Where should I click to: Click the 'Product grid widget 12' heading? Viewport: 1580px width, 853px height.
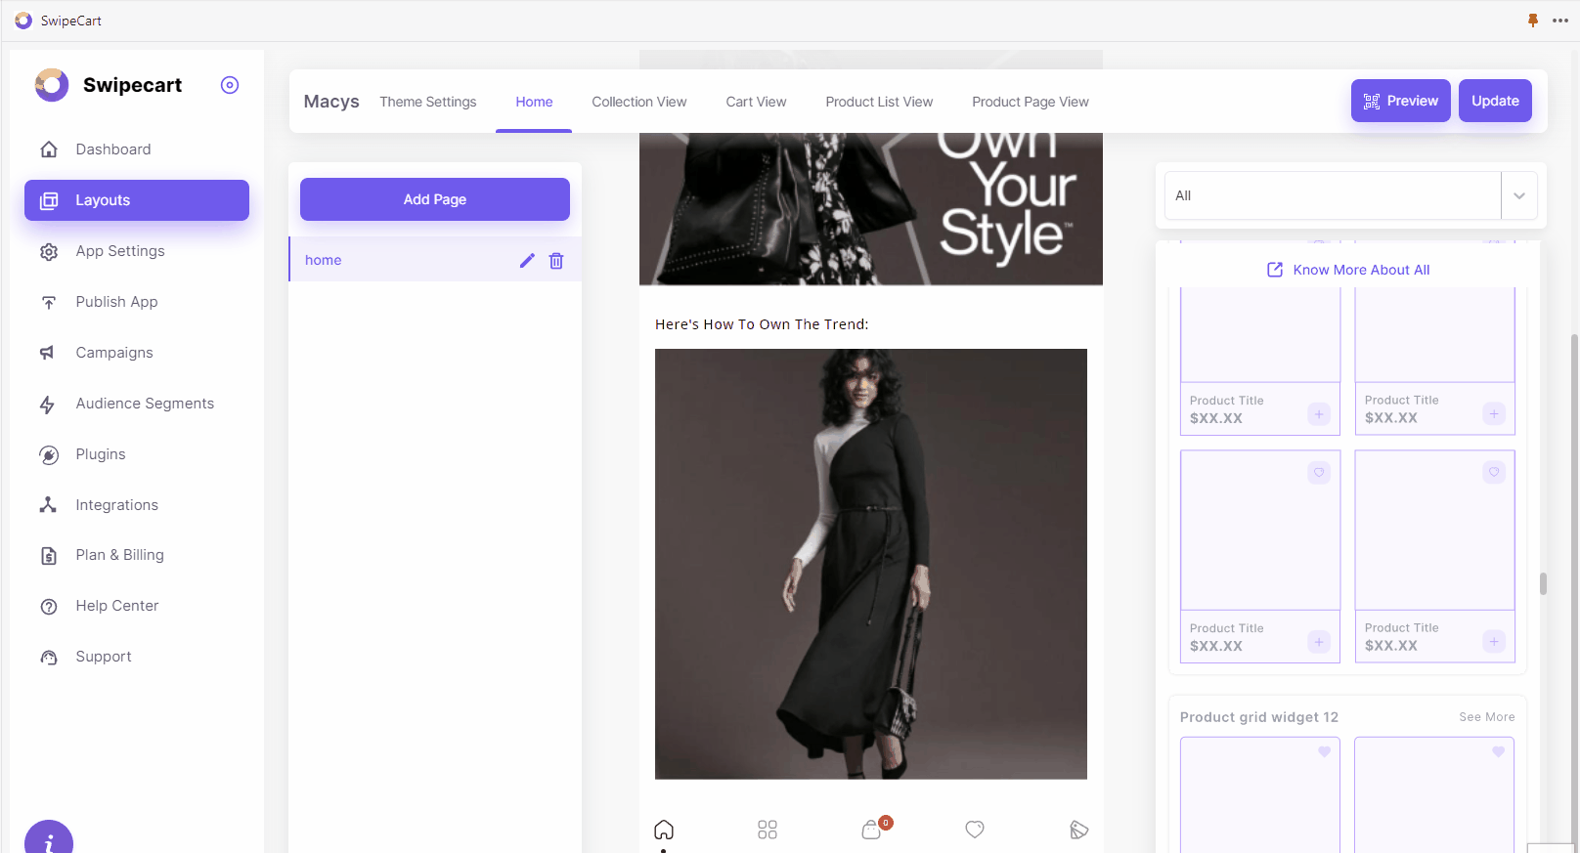pos(1259,717)
